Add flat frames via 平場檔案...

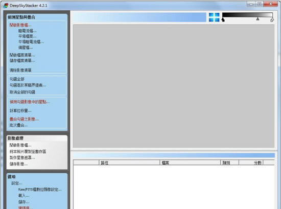(27, 36)
